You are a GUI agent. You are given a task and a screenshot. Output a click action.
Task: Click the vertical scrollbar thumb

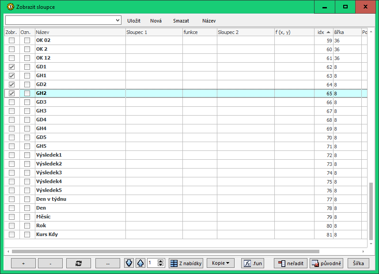coord(371,211)
